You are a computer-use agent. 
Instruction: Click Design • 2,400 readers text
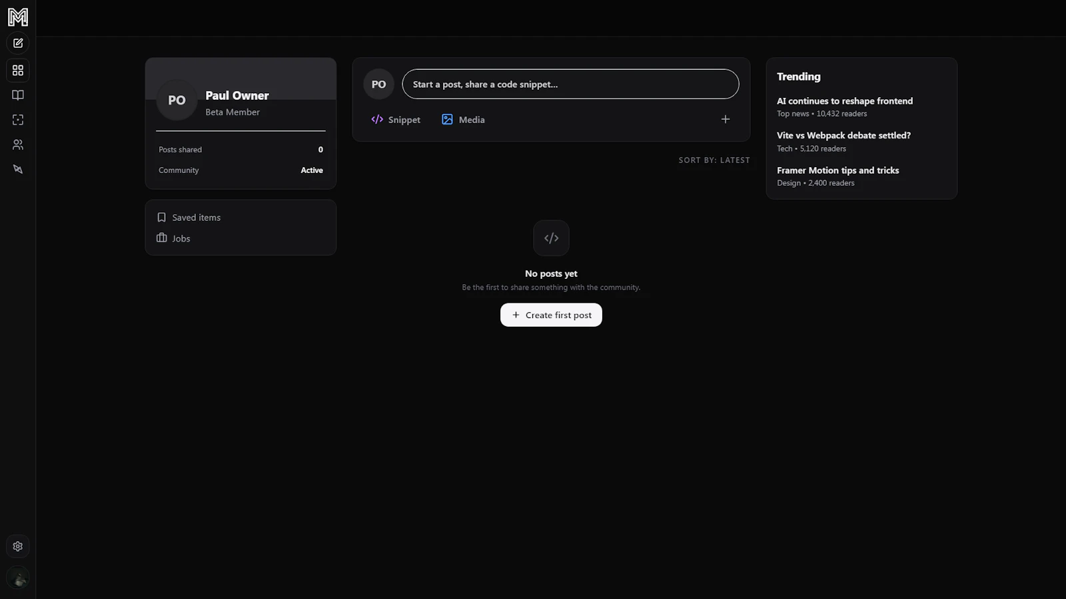815,183
